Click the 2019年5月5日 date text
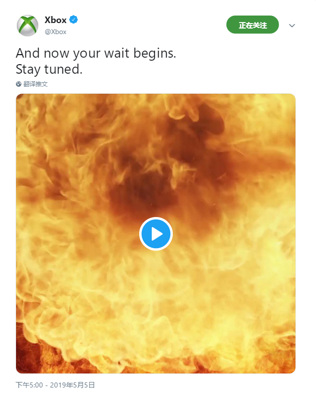The width and height of the screenshot is (316, 393). pos(72,385)
